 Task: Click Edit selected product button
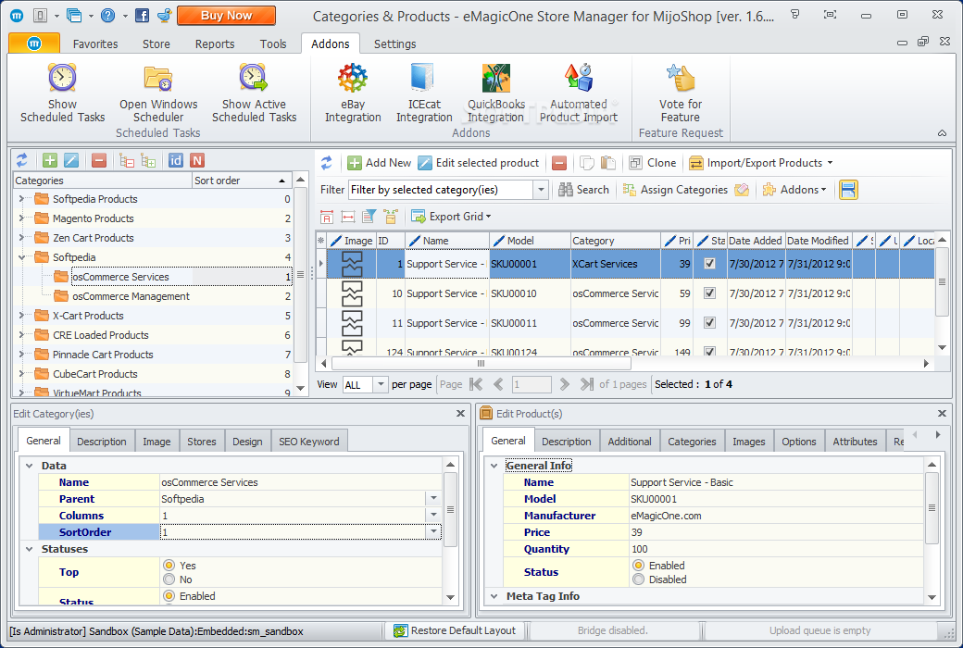point(479,163)
